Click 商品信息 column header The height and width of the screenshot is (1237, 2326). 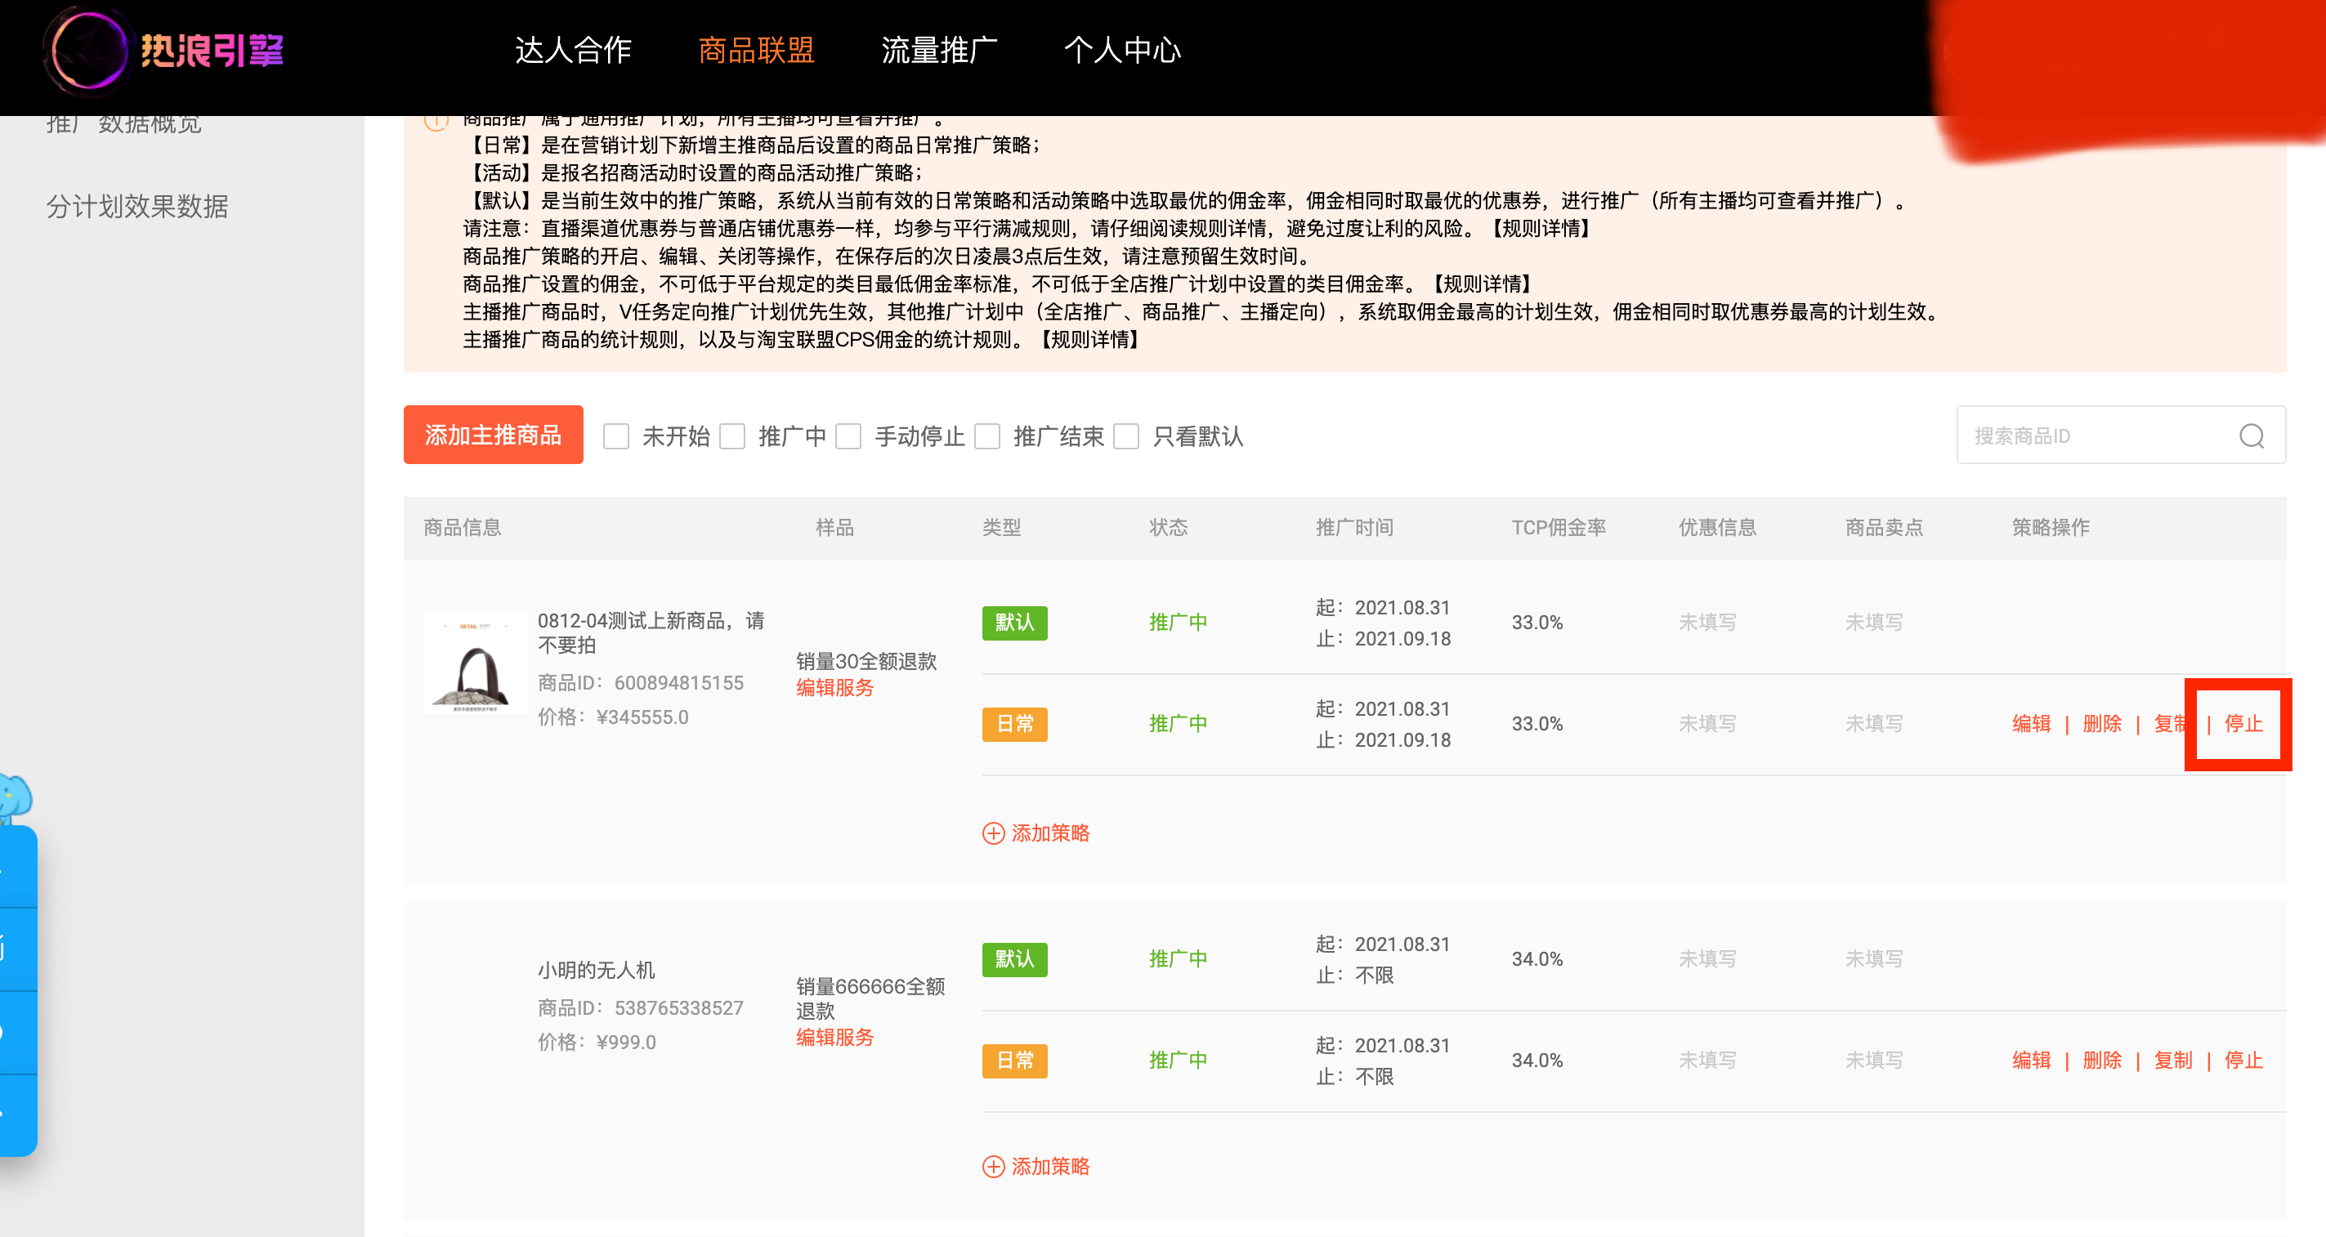[463, 528]
